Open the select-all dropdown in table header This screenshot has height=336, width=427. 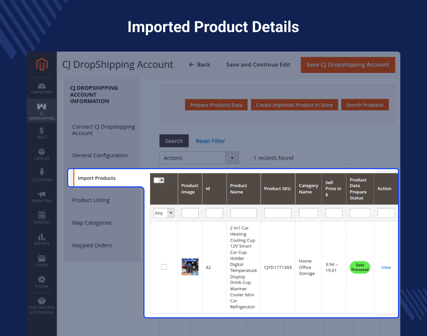[x=159, y=180]
